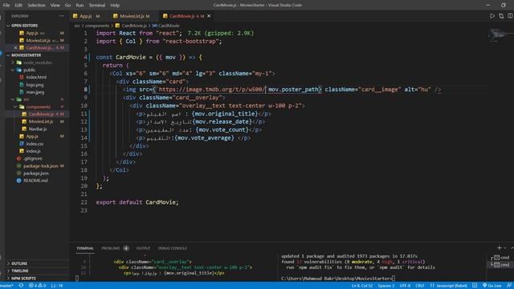Collapse the src folder
The height and width of the screenshot is (289, 514).
coord(37,100)
